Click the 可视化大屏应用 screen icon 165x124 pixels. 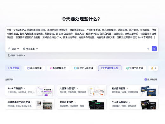pyautogui.click(x=75, y=68)
